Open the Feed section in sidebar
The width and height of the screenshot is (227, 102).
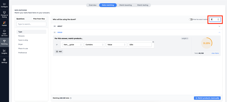tap(4, 33)
